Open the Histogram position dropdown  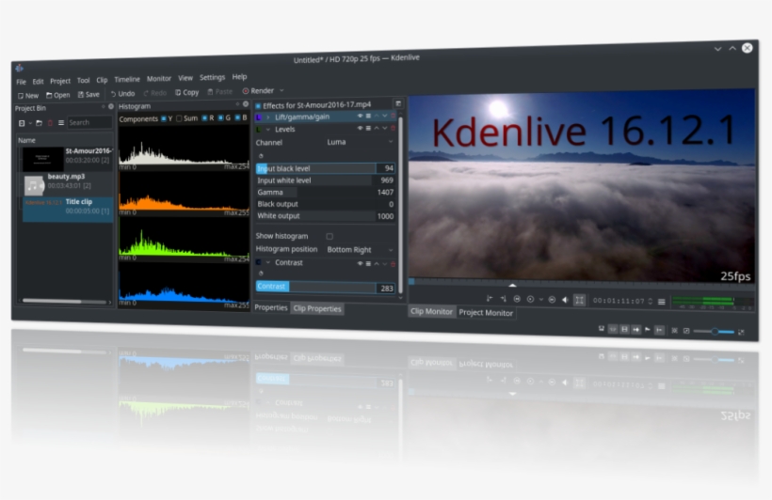point(360,250)
